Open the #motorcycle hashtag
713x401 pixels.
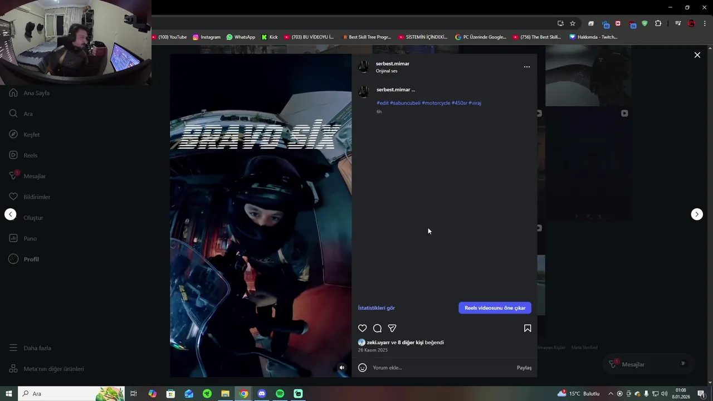[x=436, y=103]
